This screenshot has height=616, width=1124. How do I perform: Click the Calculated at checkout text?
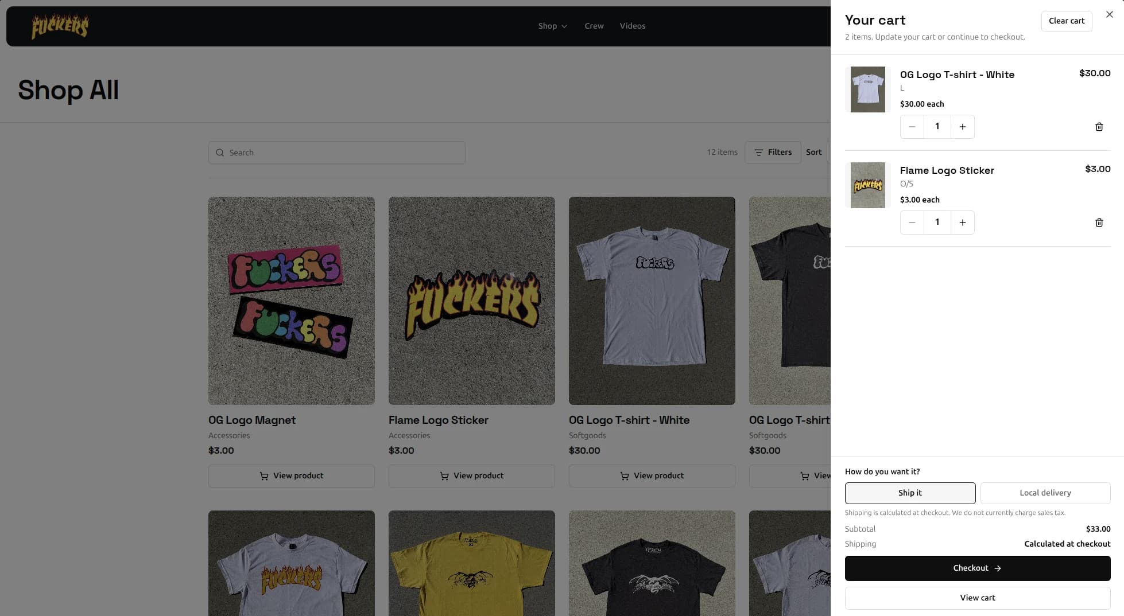(1067, 544)
